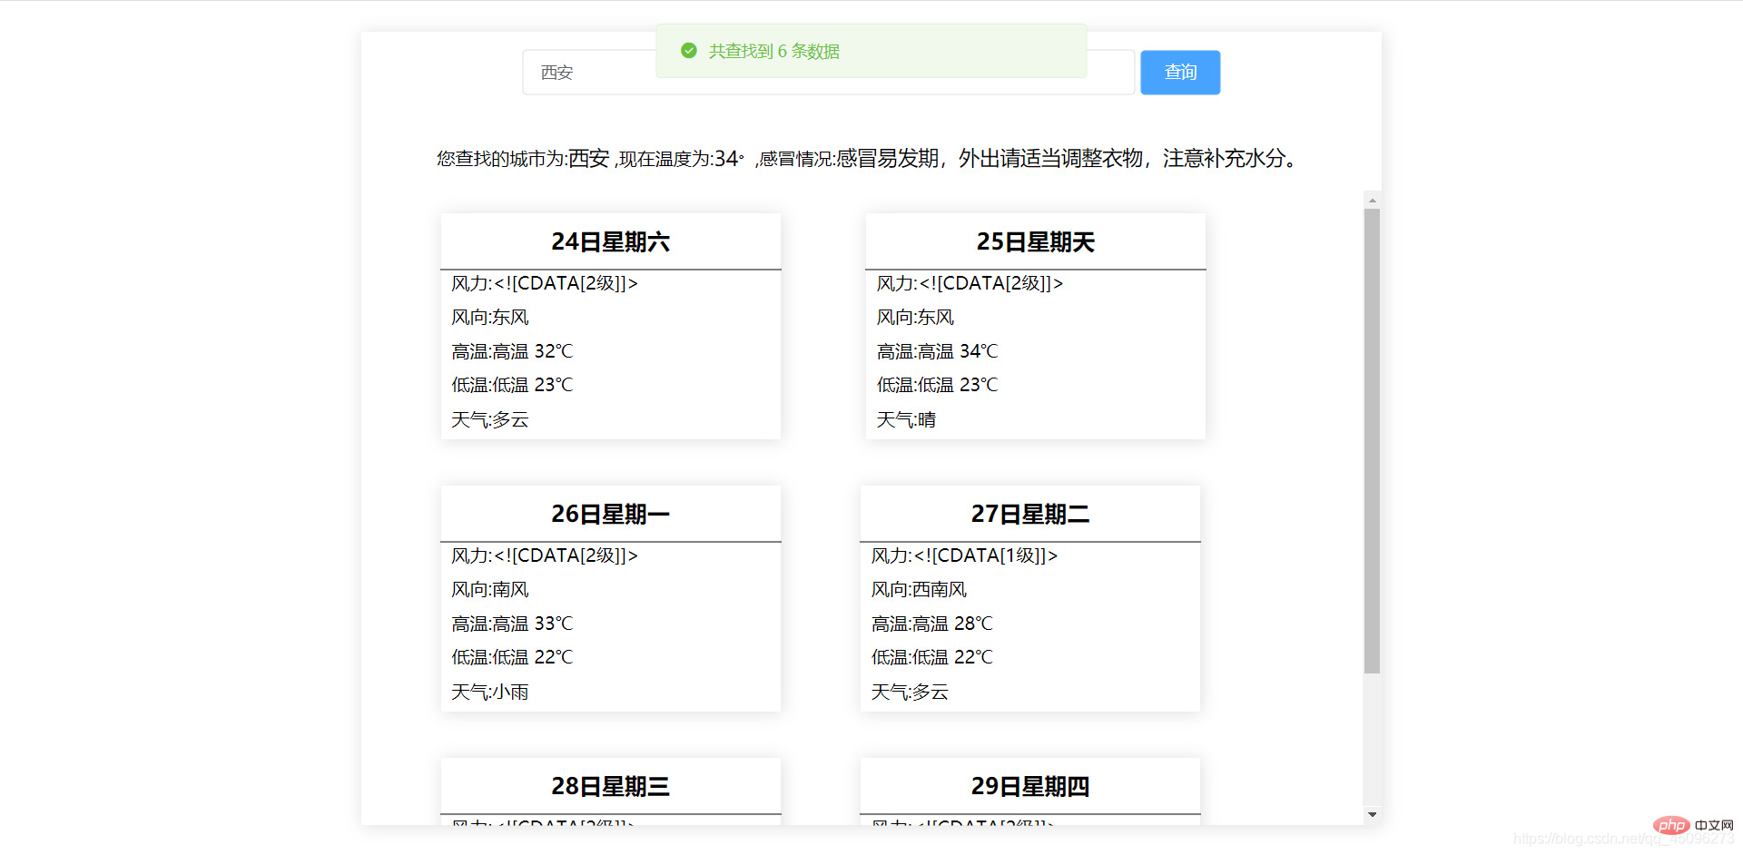Click 天气:小雨 in the 26日 card
1743x855 pixels.
coord(490,692)
